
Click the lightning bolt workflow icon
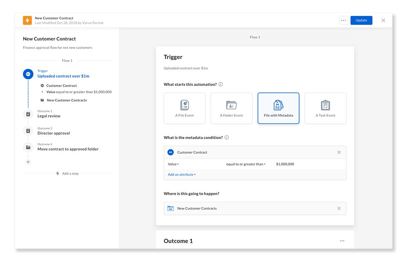(27, 20)
